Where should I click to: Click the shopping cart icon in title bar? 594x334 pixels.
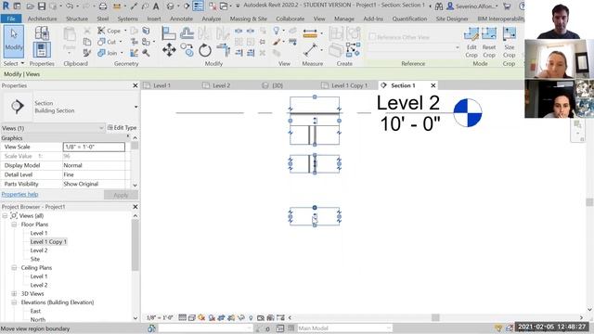coord(507,6)
